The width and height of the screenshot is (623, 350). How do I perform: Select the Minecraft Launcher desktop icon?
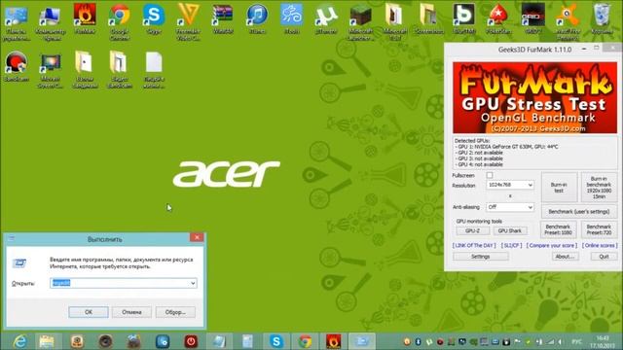point(360,21)
